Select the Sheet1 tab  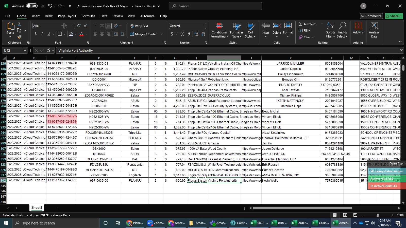click(37, 208)
